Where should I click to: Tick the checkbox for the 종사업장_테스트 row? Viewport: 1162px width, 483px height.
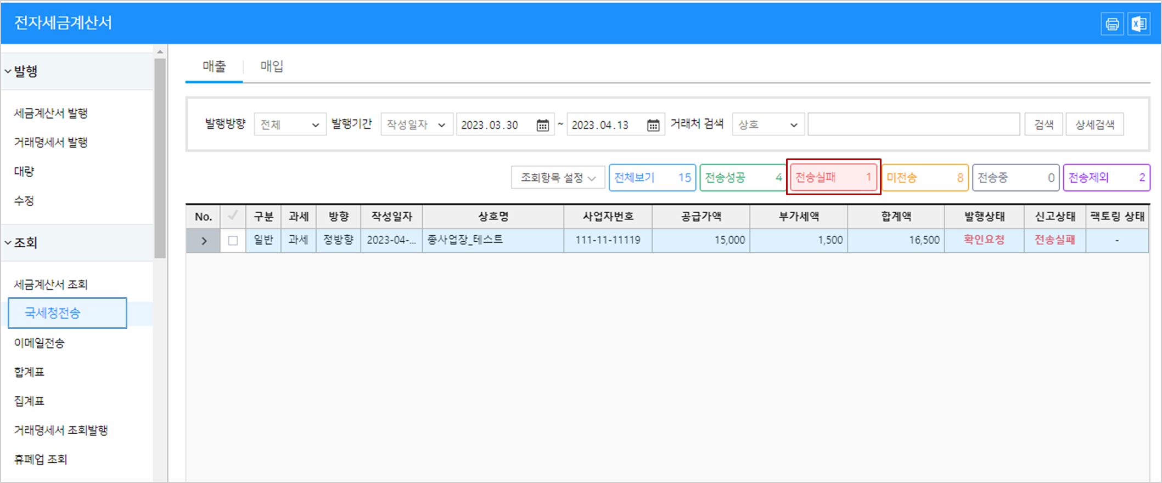(233, 241)
